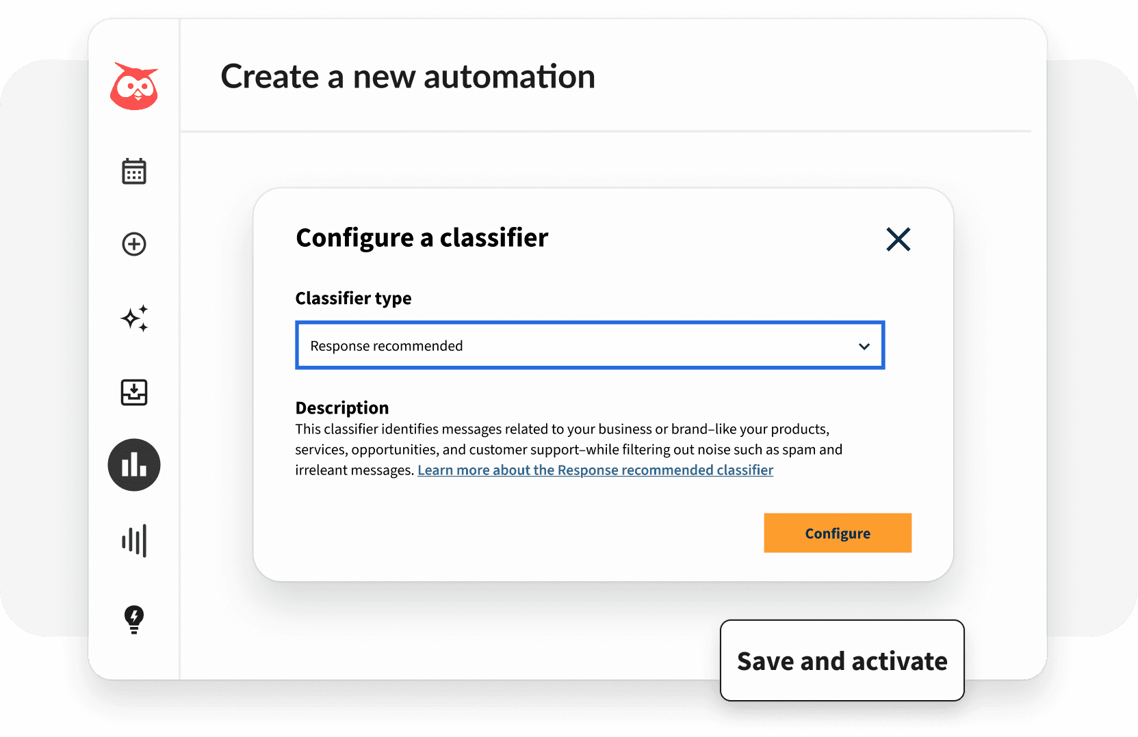
Task: Open the inbox tray icon
Action: [134, 392]
